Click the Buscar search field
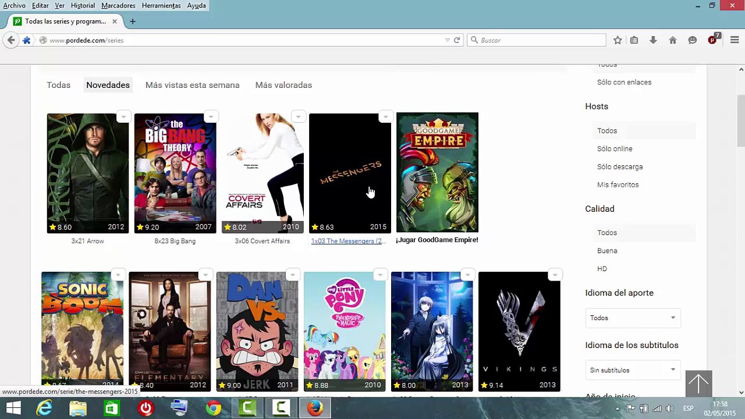745x419 pixels. click(x=536, y=40)
